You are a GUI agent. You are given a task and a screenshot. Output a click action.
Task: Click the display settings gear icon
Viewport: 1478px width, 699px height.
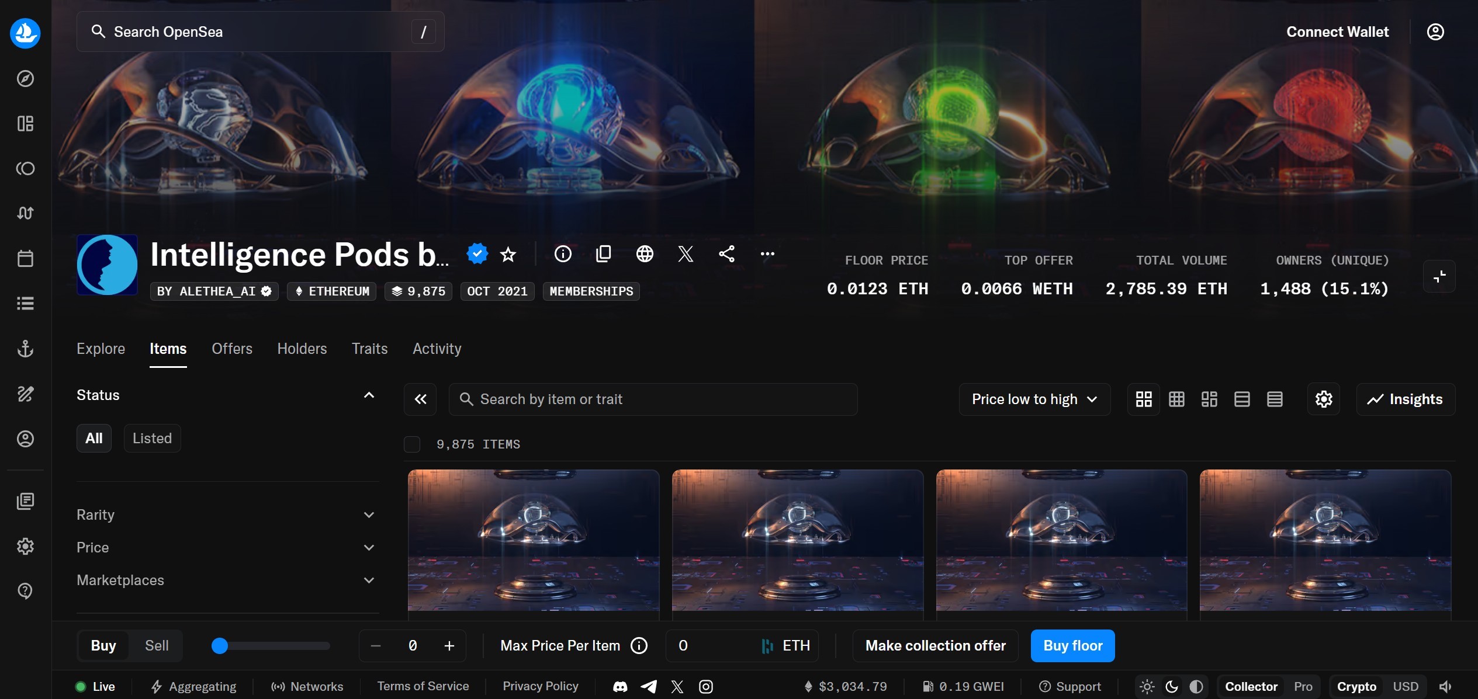pyautogui.click(x=1323, y=399)
